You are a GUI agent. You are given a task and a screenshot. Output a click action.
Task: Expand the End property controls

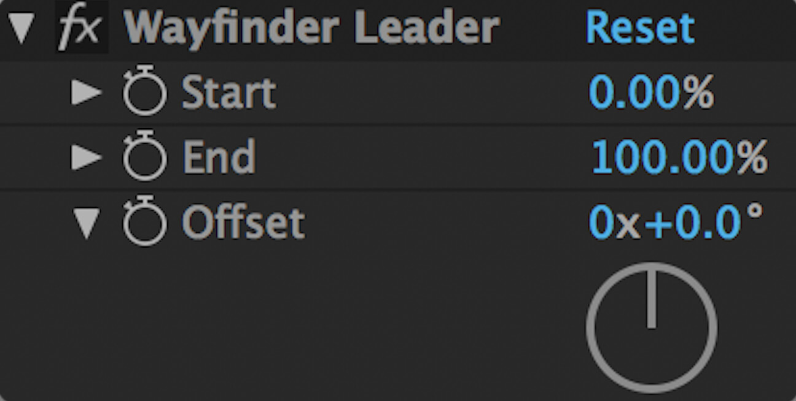point(86,157)
